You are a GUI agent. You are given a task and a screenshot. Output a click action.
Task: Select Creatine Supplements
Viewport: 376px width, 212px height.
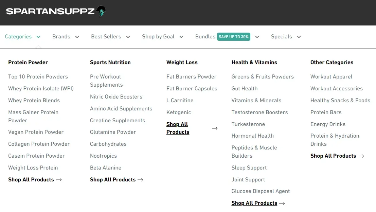118,120
